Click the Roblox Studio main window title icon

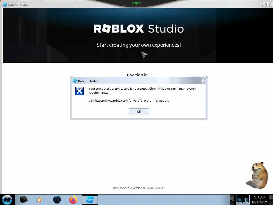click(x=5, y=5)
